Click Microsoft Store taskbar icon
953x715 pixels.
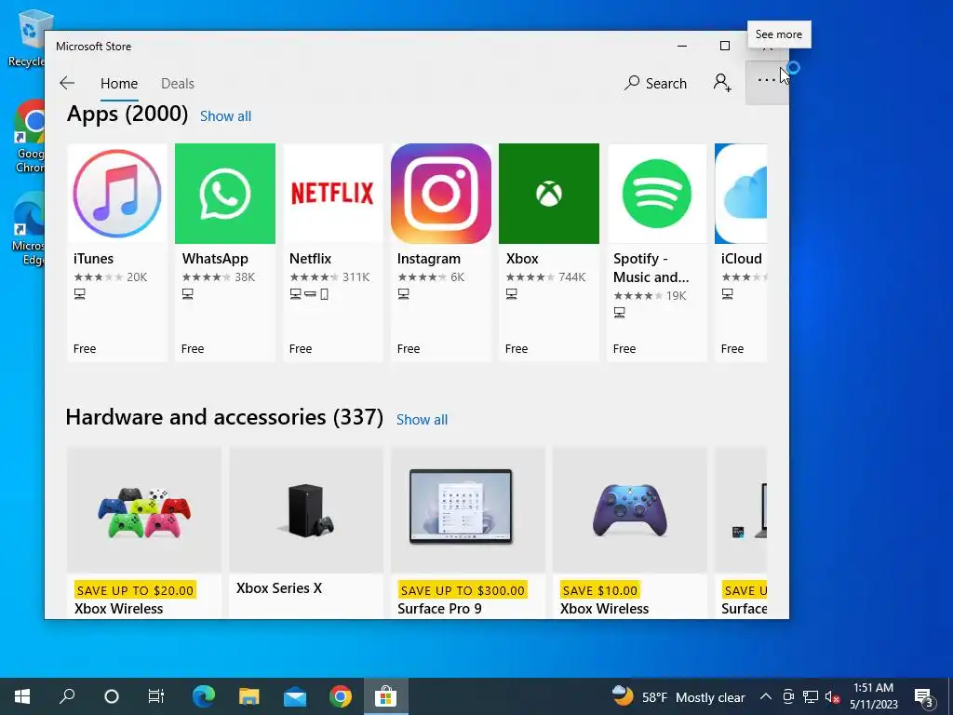tap(386, 696)
